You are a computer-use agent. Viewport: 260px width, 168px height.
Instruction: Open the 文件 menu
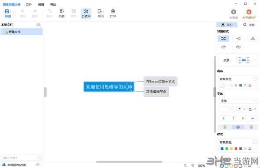[29, 4]
